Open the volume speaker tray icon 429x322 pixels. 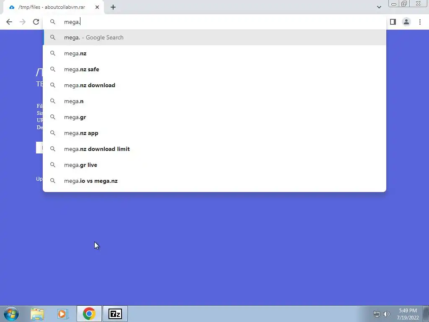point(386,314)
